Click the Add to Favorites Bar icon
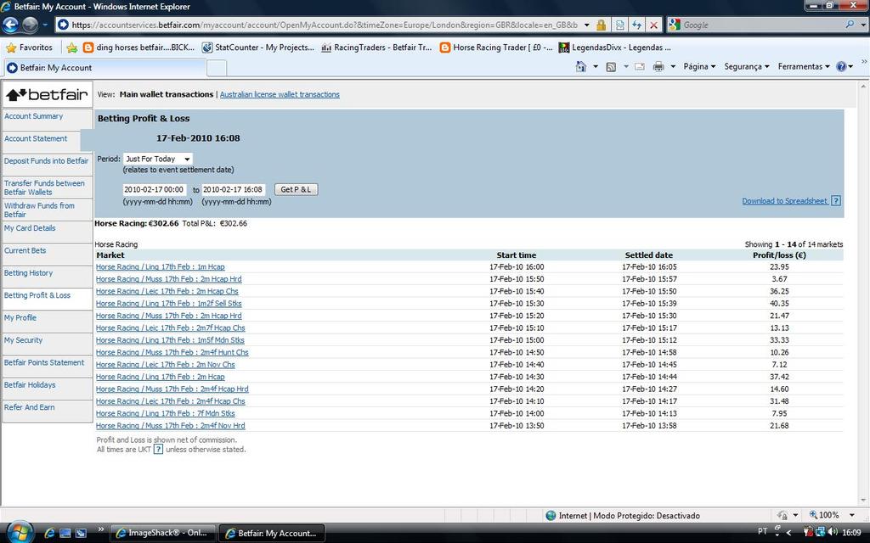 point(71,48)
